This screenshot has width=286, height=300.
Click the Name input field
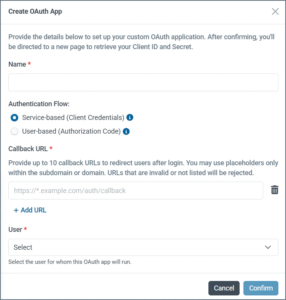(x=143, y=82)
